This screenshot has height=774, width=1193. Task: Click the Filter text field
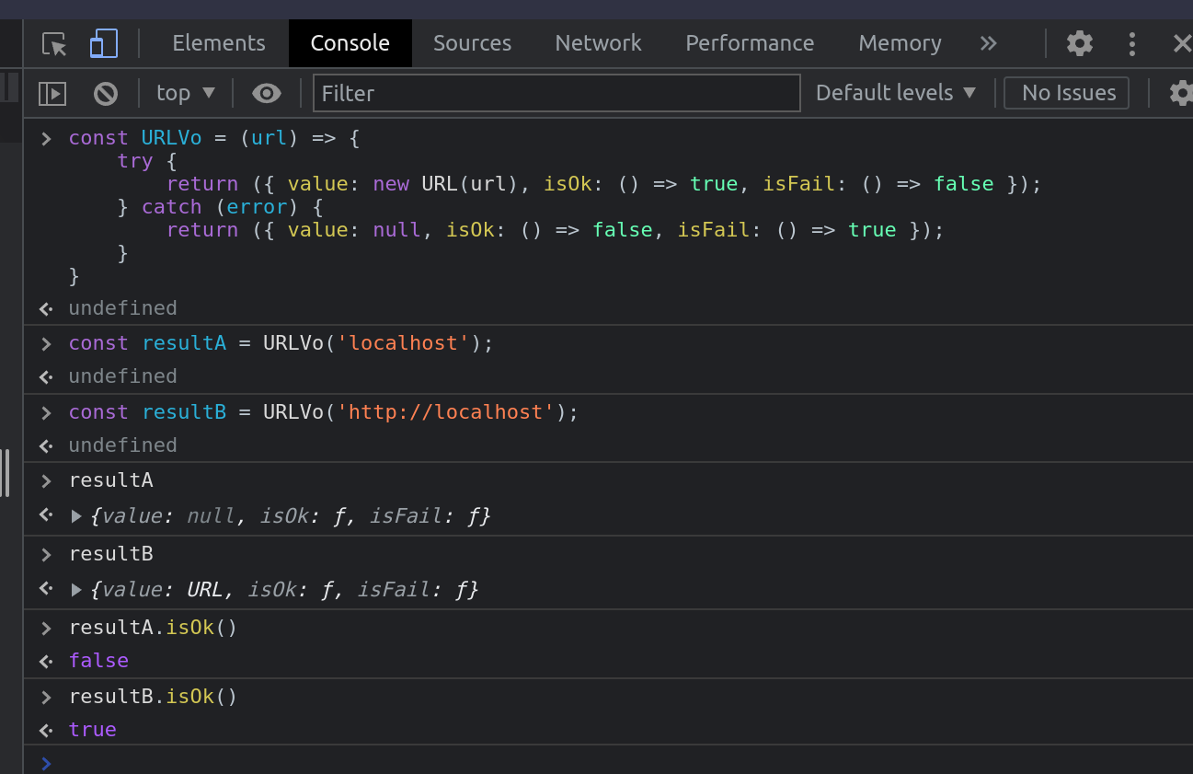556,92
